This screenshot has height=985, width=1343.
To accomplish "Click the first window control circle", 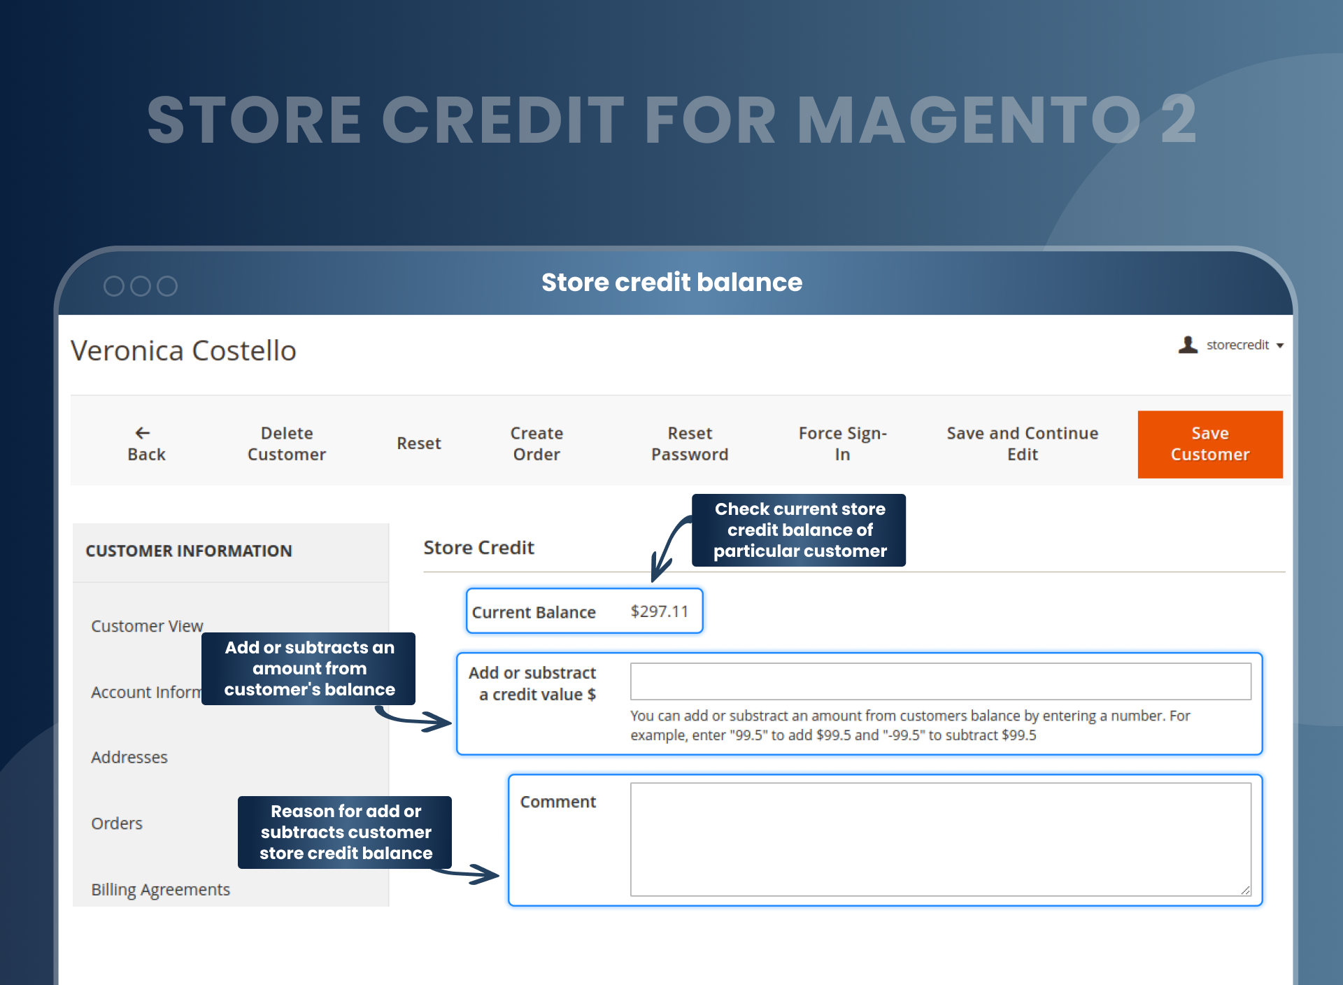I will [x=114, y=285].
